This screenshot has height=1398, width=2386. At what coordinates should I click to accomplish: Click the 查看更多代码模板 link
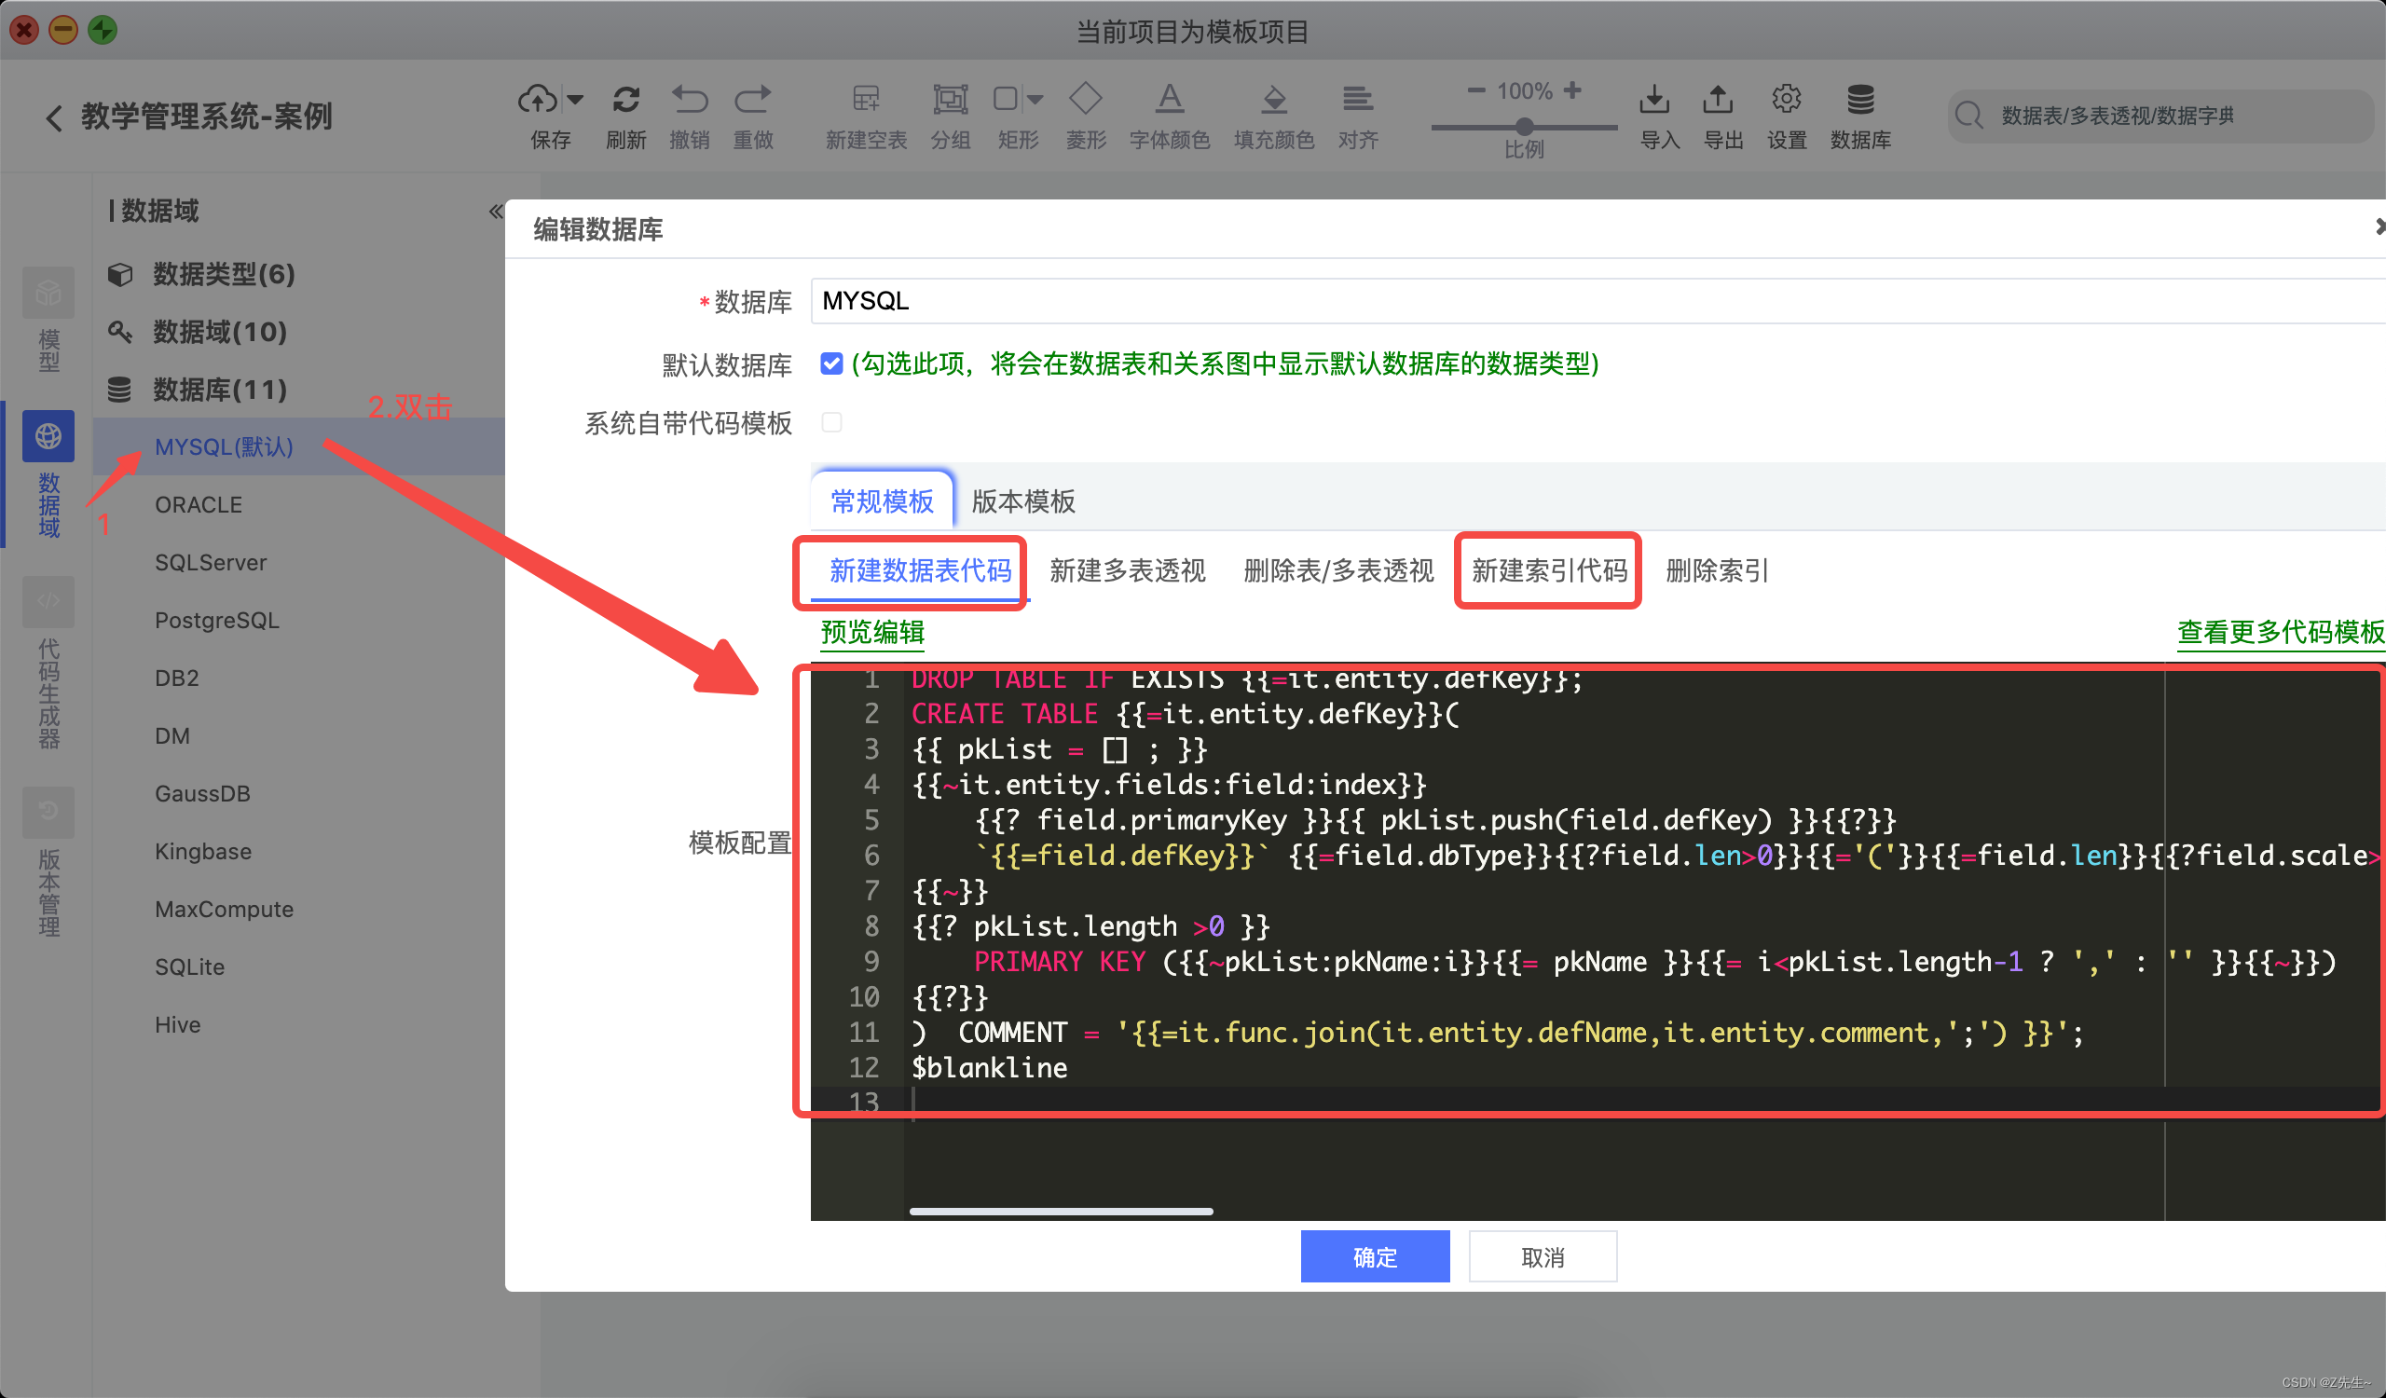2280,632
